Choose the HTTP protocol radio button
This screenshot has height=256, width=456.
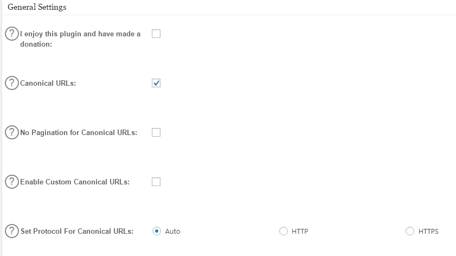pos(284,231)
